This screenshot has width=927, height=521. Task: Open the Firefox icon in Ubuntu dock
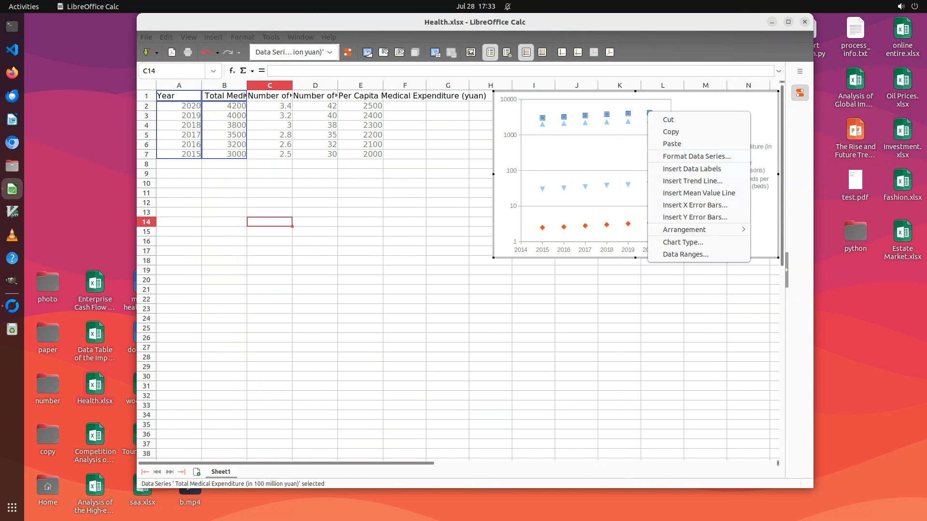[x=12, y=73]
